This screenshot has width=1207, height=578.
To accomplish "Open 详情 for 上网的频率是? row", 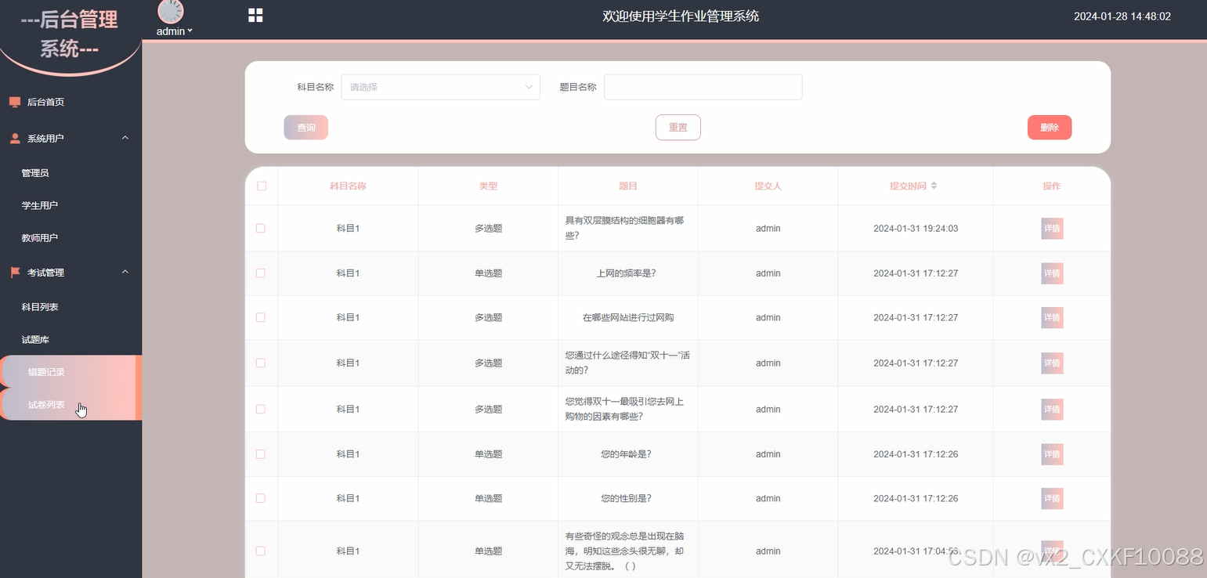I will point(1052,273).
